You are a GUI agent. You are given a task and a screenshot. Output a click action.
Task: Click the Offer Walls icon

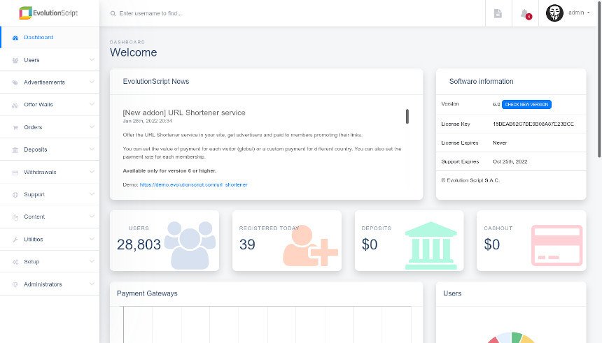click(15, 105)
